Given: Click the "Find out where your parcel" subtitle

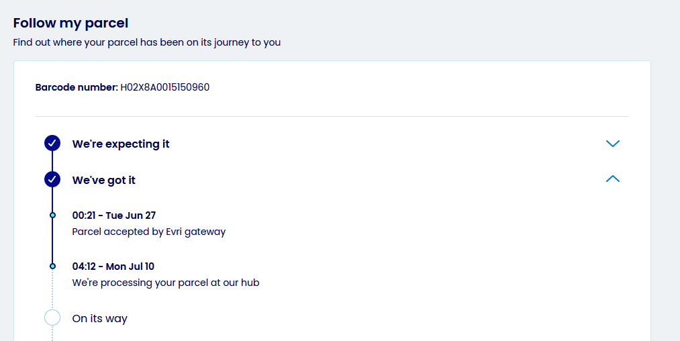Looking at the screenshot, I should (147, 42).
